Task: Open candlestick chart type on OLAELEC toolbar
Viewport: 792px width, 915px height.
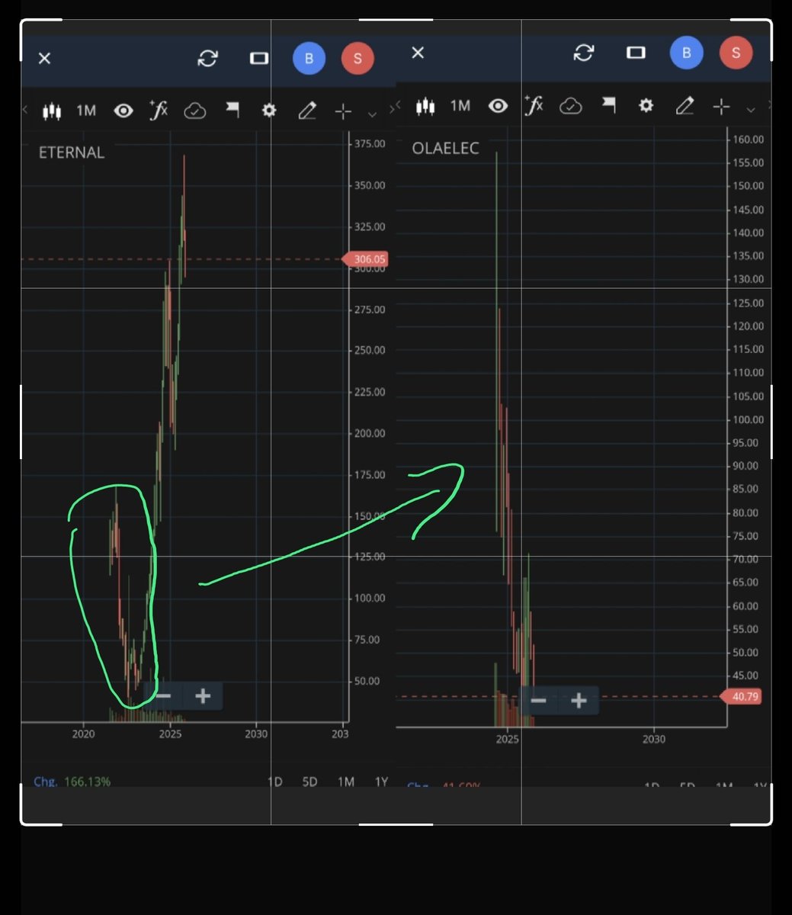Action: coord(425,106)
